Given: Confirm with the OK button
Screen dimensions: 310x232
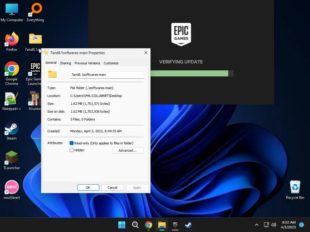Looking at the screenshot, I should 88,187.
